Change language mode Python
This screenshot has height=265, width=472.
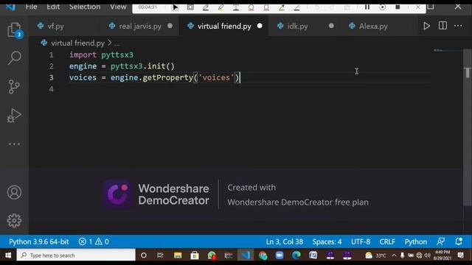tap(416, 241)
